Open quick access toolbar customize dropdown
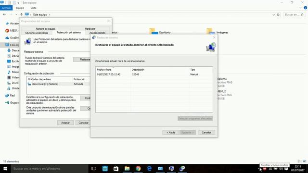 click(x=18, y=3)
